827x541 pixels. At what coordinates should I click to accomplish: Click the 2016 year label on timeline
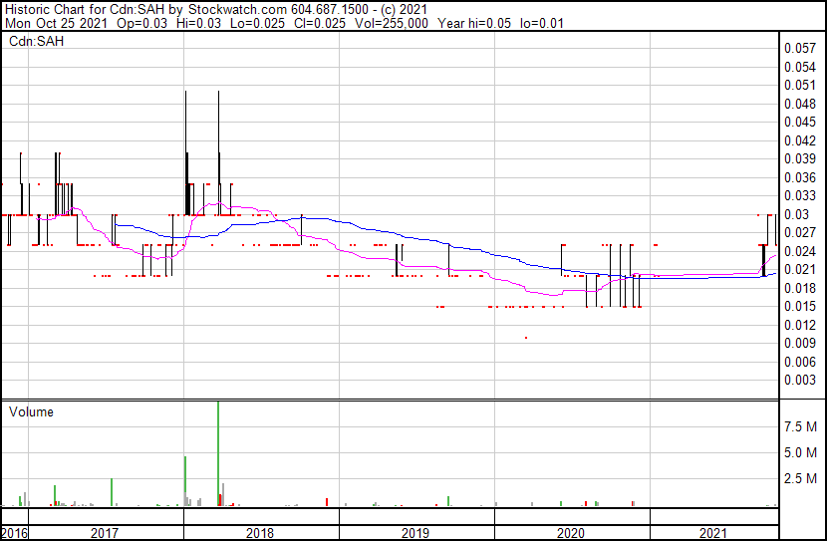click(x=14, y=533)
